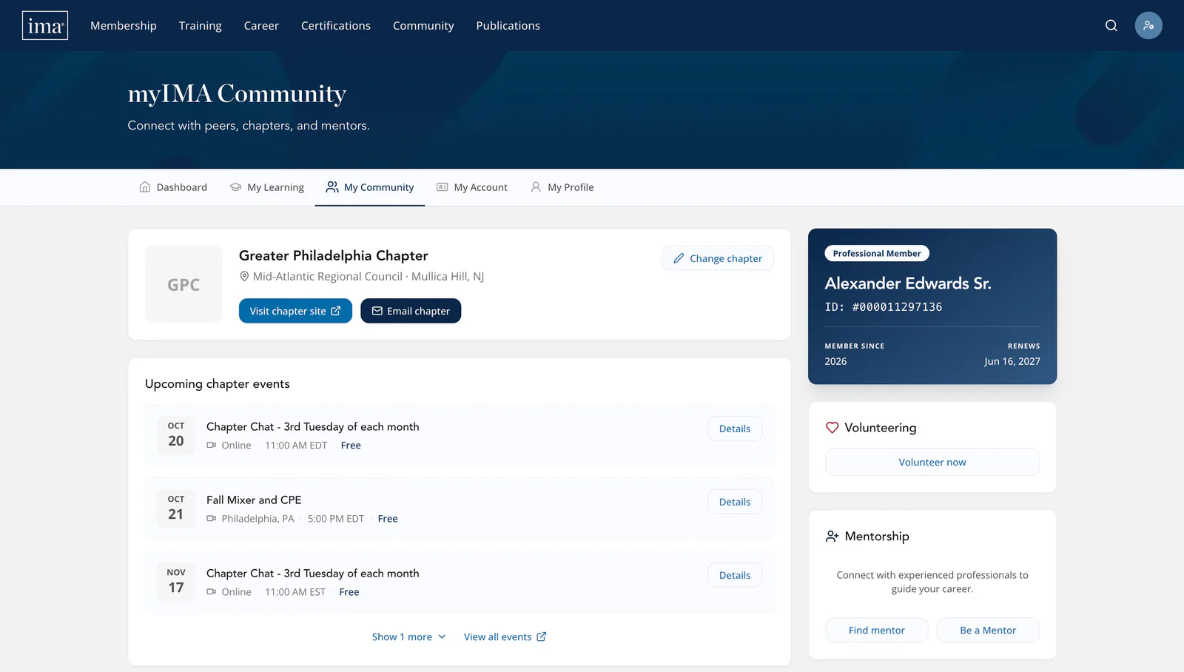Click the Greater Philadelphia Chapter heading
Image resolution: width=1184 pixels, height=672 pixels.
point(334,255)
